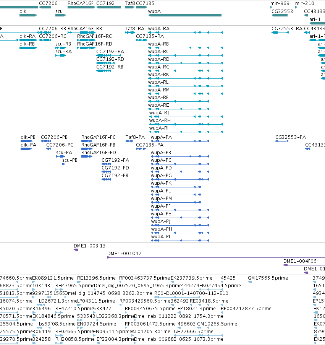The width and height of the screenshot is (325, 345).
Task: Select the Taf8-RA transcript label
Action: tap(134, 29)
